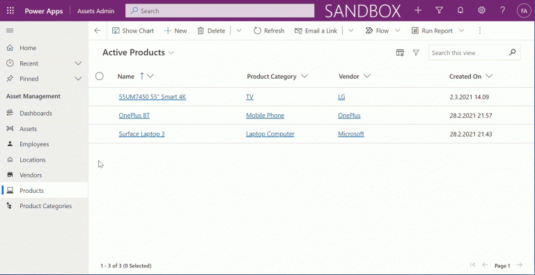Open the app launcher waffle icon
535x275 pixels.
pyautogui.click(x=10, y=10)
